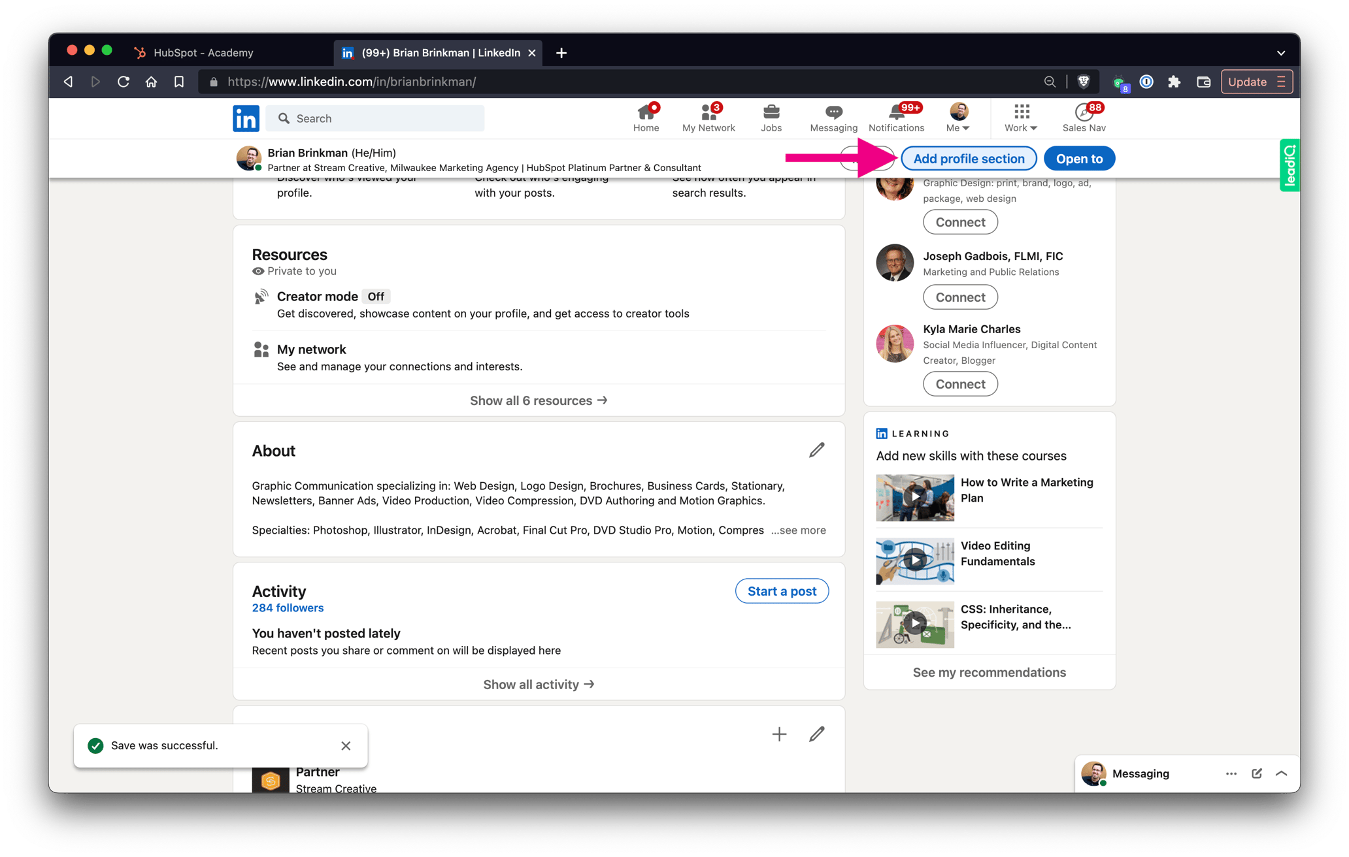Switch to the HubSpot Academy tab
This screenshot has height=857, width=1349.
pos(203,52)
